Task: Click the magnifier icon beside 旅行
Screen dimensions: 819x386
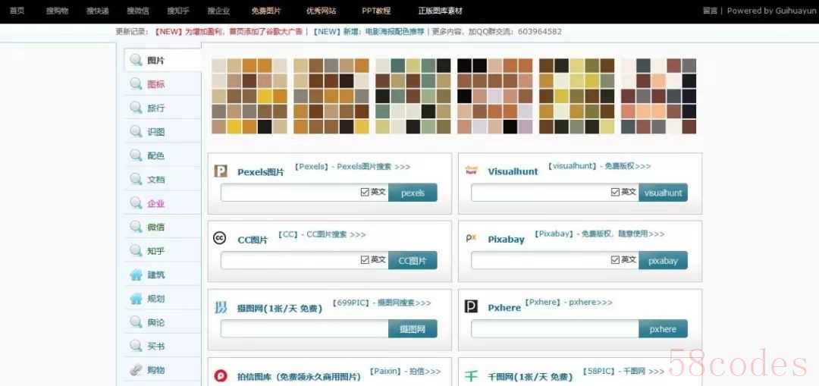Action: [x=136, y=108]
